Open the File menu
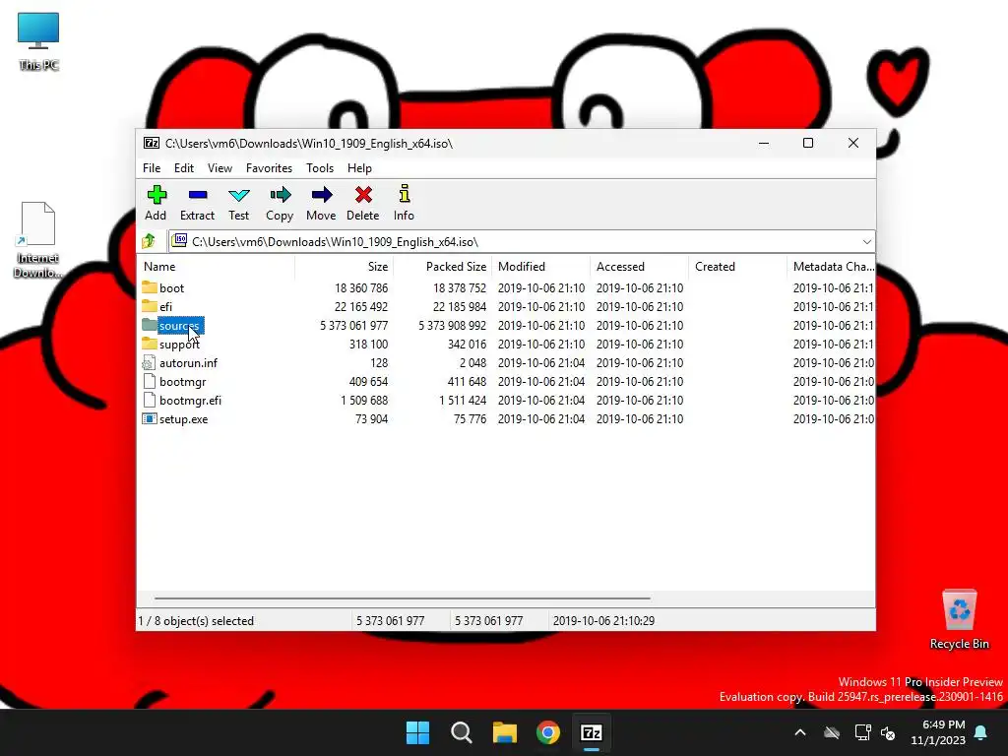Image resolution: width=1008 pixels, height=756 pixels. click(x=152, y=167)
